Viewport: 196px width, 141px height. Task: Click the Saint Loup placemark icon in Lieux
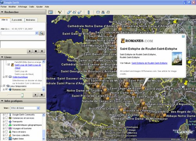pos(13,65)
